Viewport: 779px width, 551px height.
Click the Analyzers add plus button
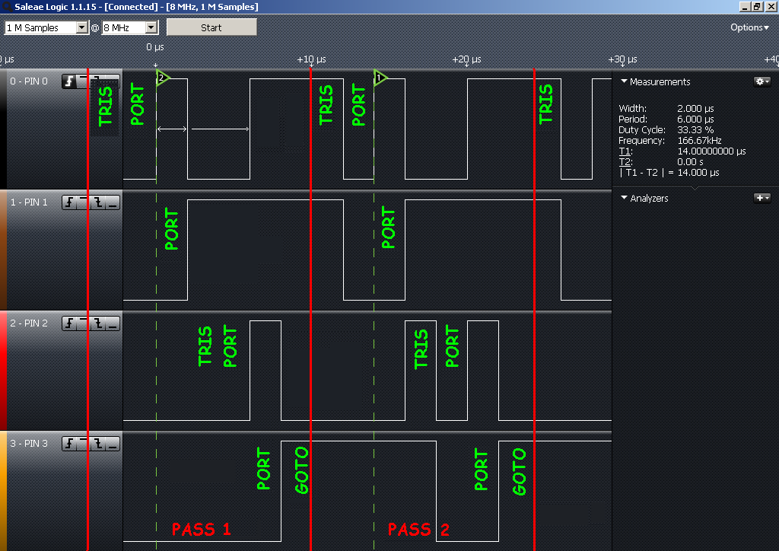(x=762, y=198)
